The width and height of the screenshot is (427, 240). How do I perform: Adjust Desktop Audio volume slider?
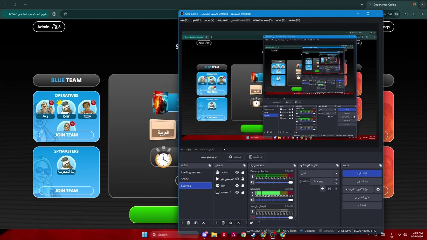[x=274, y=182]
